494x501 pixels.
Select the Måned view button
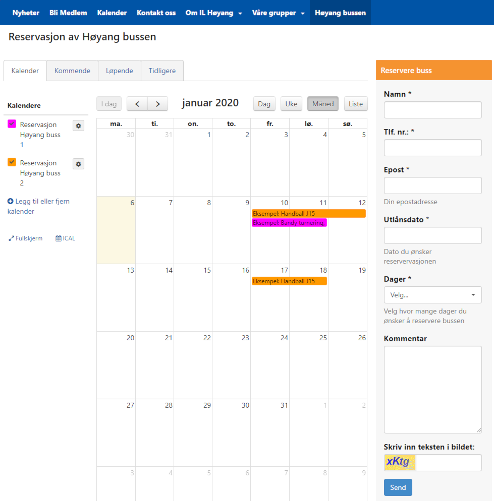click(x=323, y=104)
